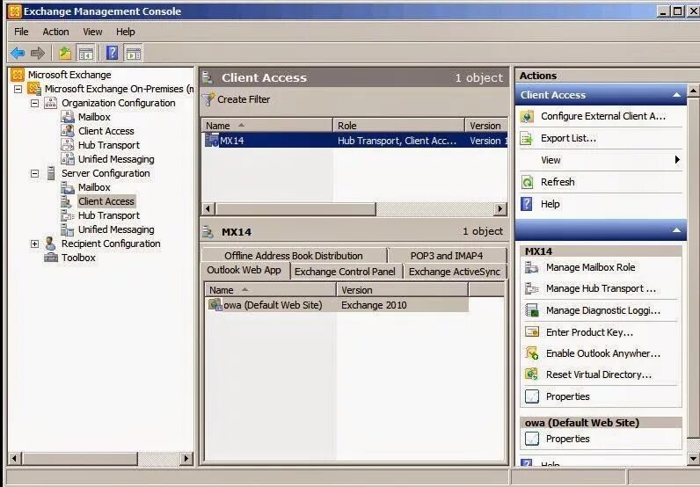Switch to the POP3 and IMAP4 tab
Screen dimensions: 700x487
(x=447, y=256)
